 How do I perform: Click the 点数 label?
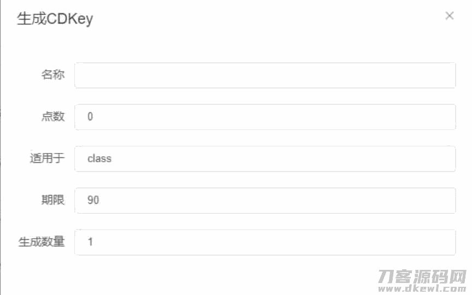[53, 117]
